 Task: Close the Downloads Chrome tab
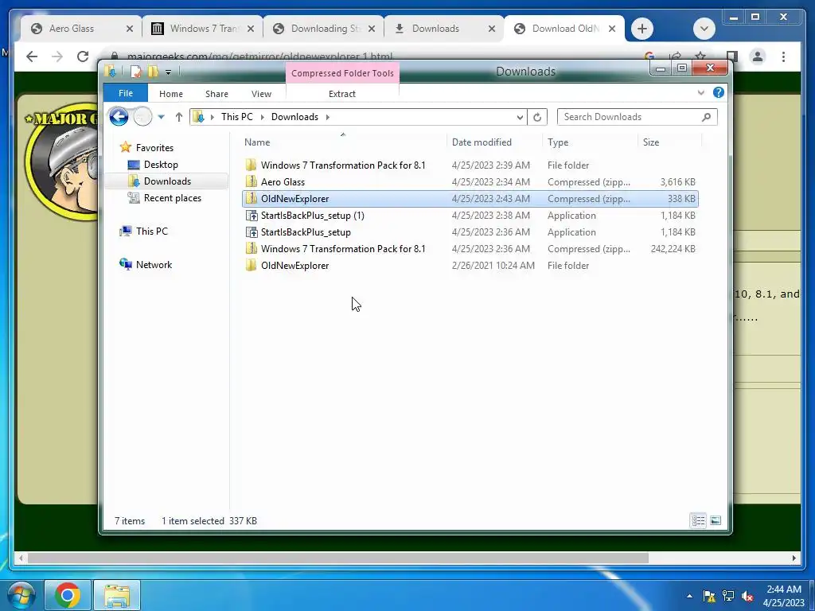click(x=492, y=29)
